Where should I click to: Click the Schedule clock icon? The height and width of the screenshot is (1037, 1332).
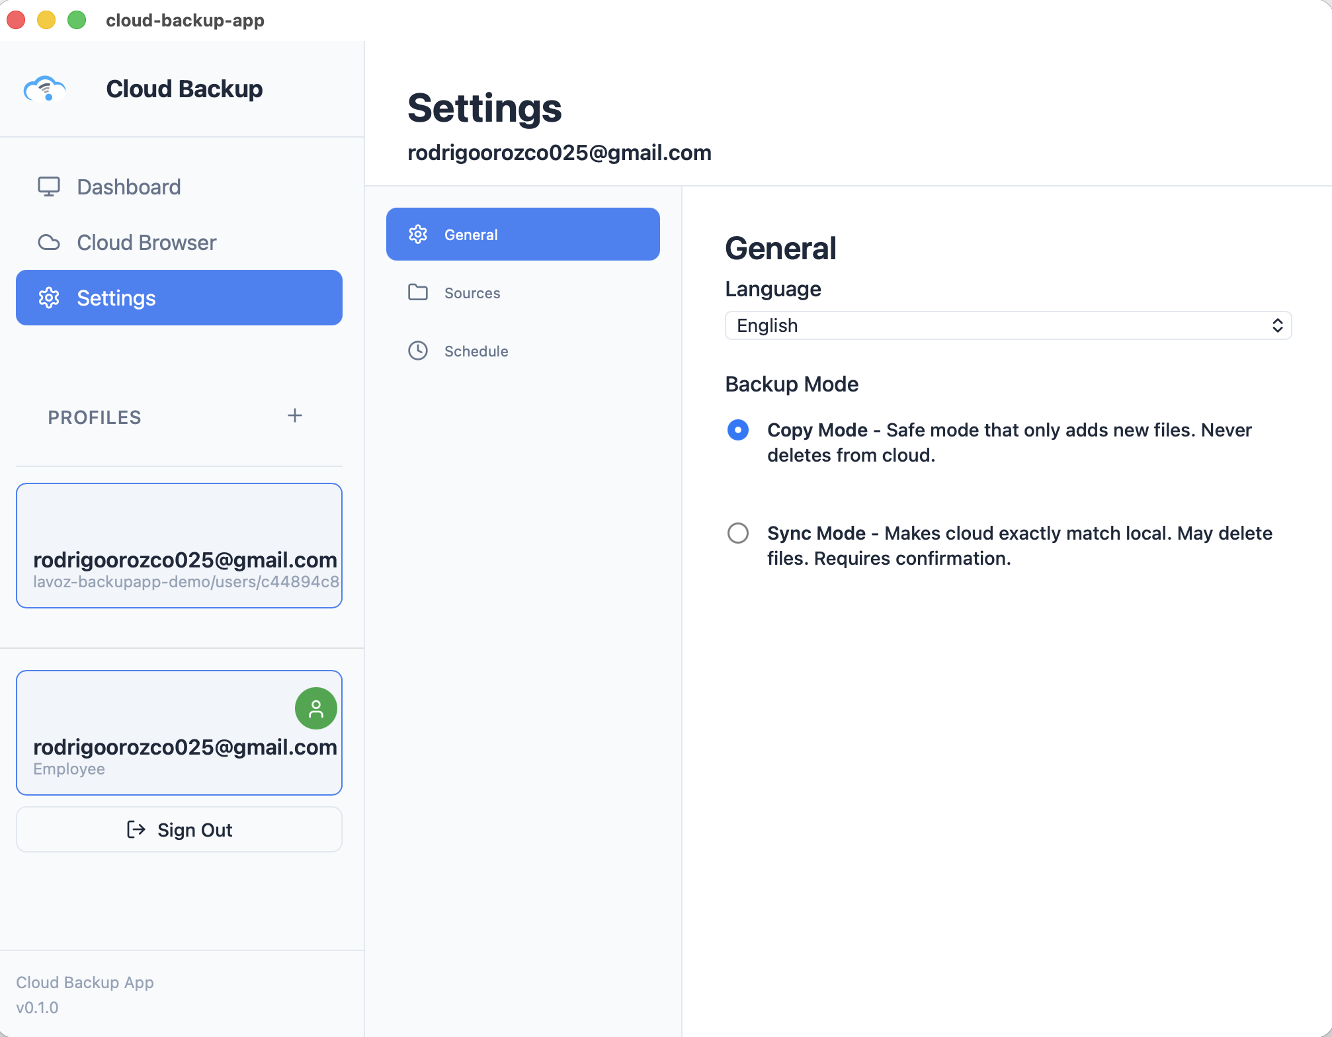click(x=418, y=351)
